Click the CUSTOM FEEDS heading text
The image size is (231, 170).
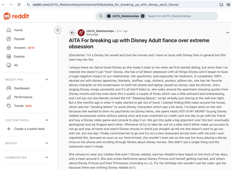(17, 120)
